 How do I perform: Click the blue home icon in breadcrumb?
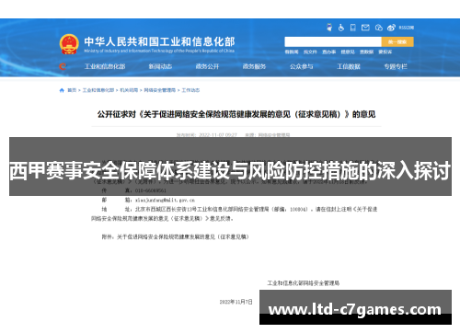(62, 90)
